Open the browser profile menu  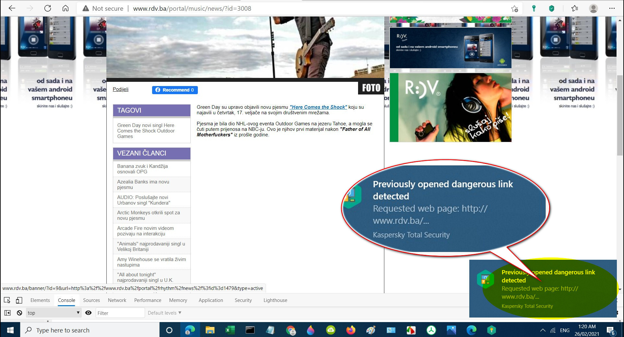click(594, 9)
